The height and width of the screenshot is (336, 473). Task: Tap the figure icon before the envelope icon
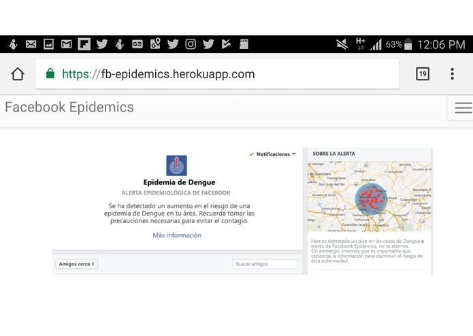pyautogui.click(x=13, y=44)
